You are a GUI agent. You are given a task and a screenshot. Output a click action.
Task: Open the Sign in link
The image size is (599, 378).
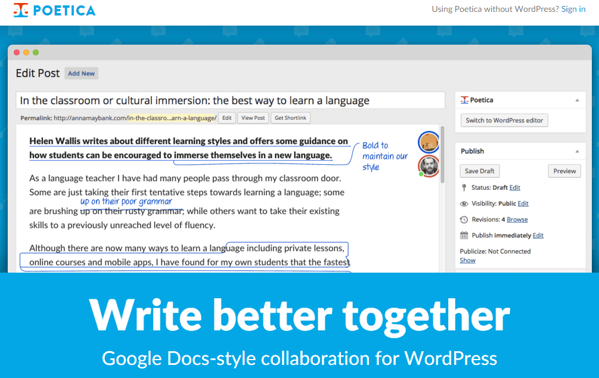[x=573, y=9]
